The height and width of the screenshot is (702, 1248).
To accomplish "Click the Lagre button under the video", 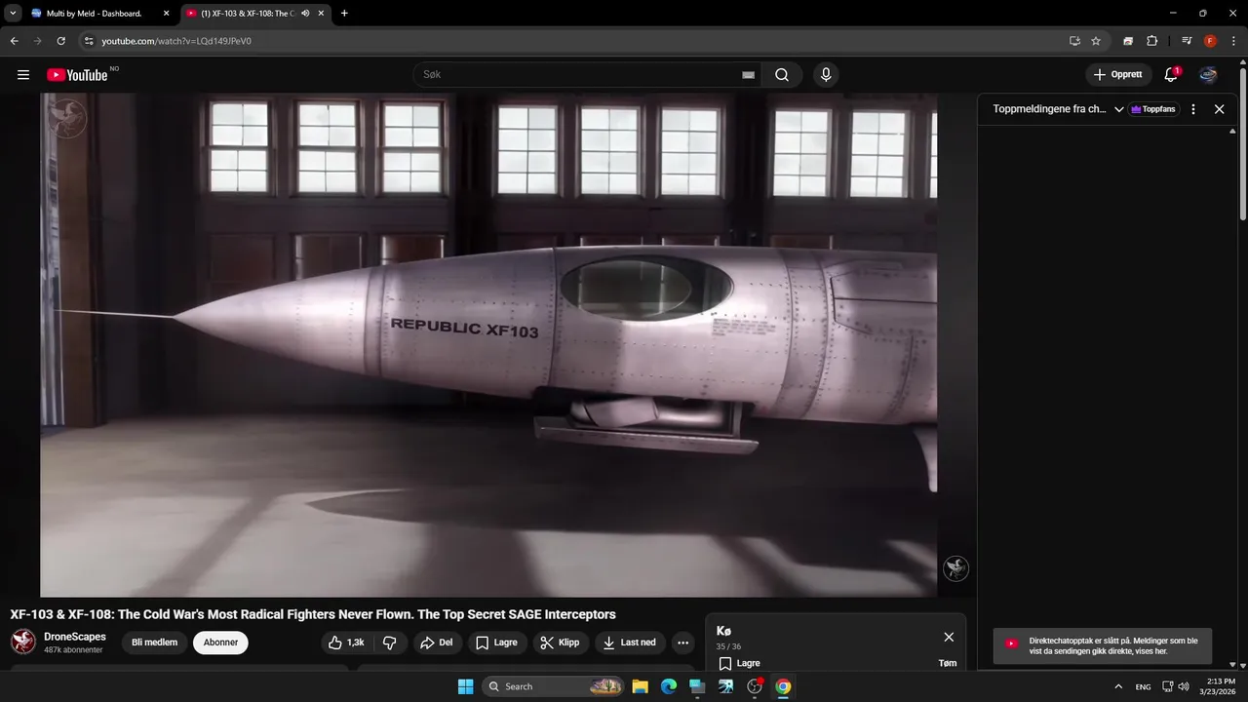I will (x=496, y=643).
